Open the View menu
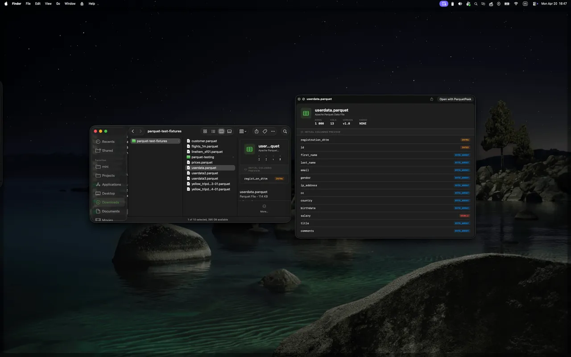 (48, 4)
